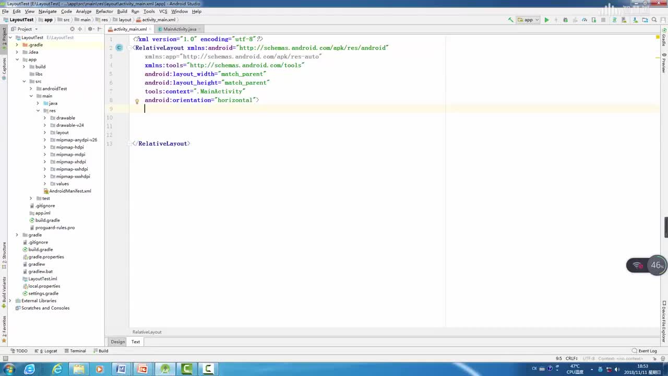Click tool windows quick-access icon in status bar

pyautogui.click(x=5, y=358)
